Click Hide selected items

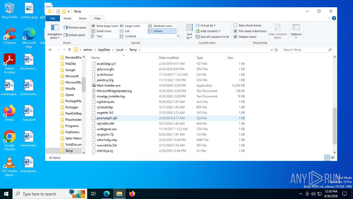(x=277, y=31)
